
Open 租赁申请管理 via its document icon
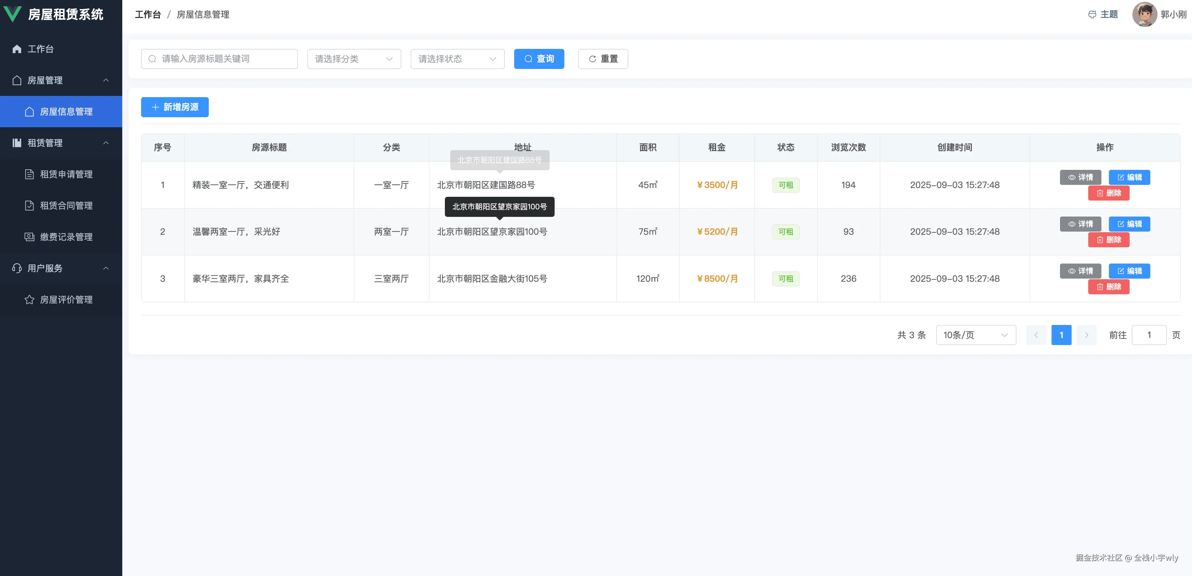(29, 174)
